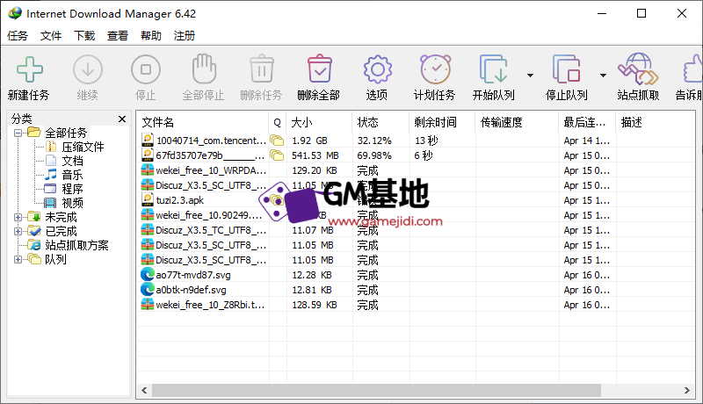Open the 查看 menu
703x404 pixels.
[118, 35]
